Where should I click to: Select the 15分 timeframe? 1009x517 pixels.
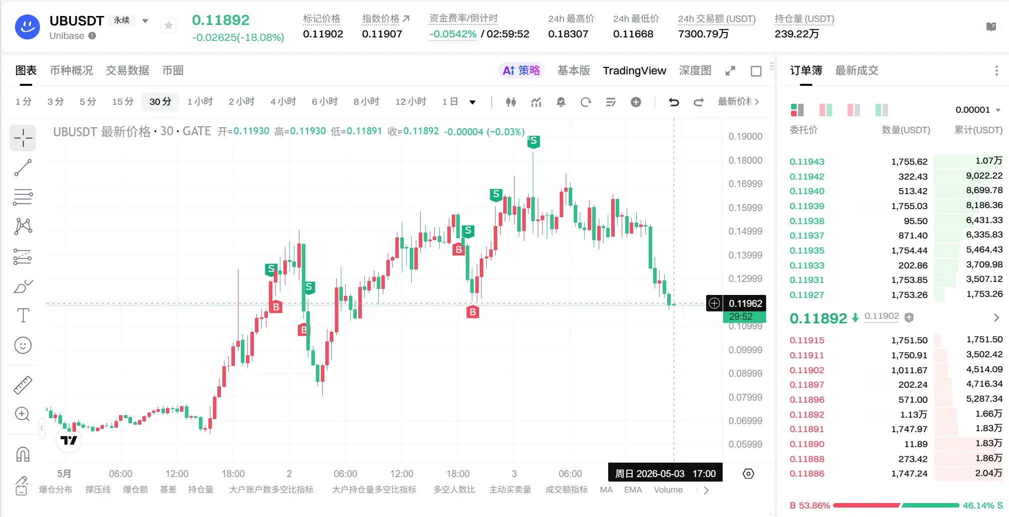(123, 102)
